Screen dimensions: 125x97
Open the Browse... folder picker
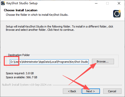[103, 61]
